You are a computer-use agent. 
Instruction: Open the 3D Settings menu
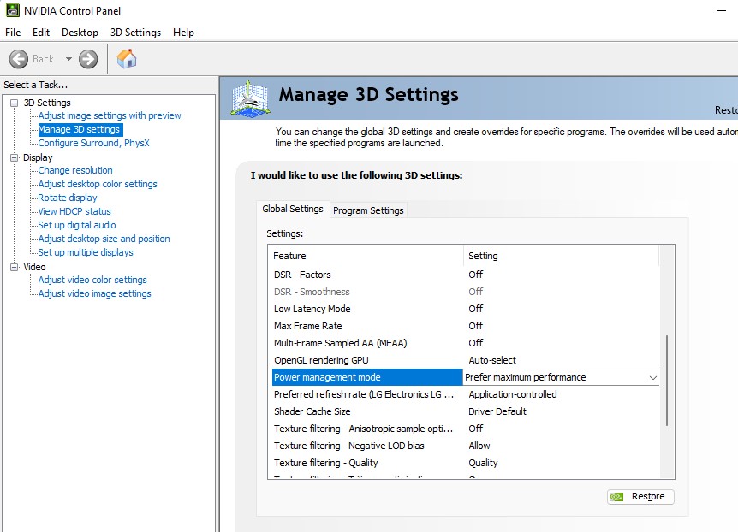pos(135,33)
